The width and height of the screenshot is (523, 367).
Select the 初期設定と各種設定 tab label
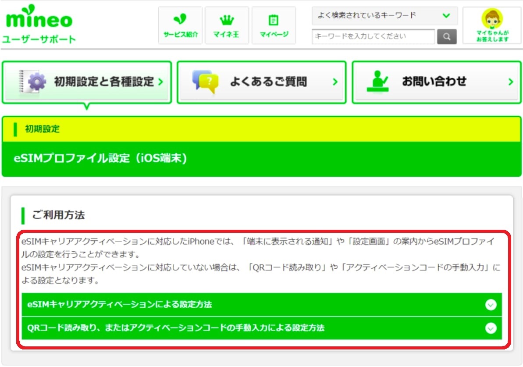(104, 82)
